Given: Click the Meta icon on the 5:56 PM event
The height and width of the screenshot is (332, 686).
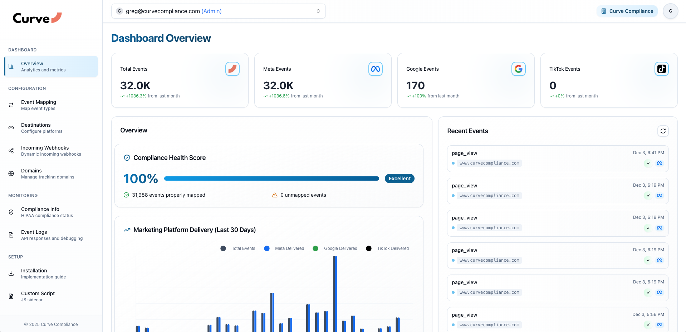Looking at the screenshot, I should [660, 325].
